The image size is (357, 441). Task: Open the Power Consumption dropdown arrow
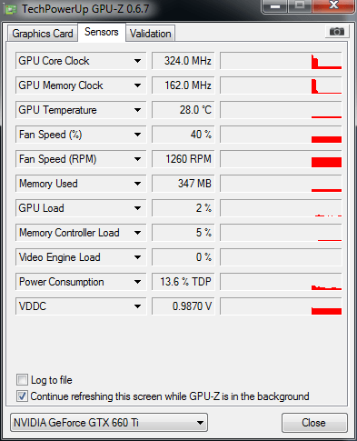tap(137, 282)
